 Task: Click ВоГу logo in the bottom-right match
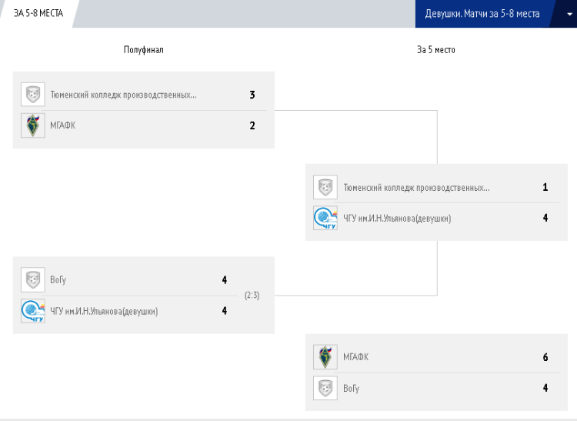click(x=325, y=388)
